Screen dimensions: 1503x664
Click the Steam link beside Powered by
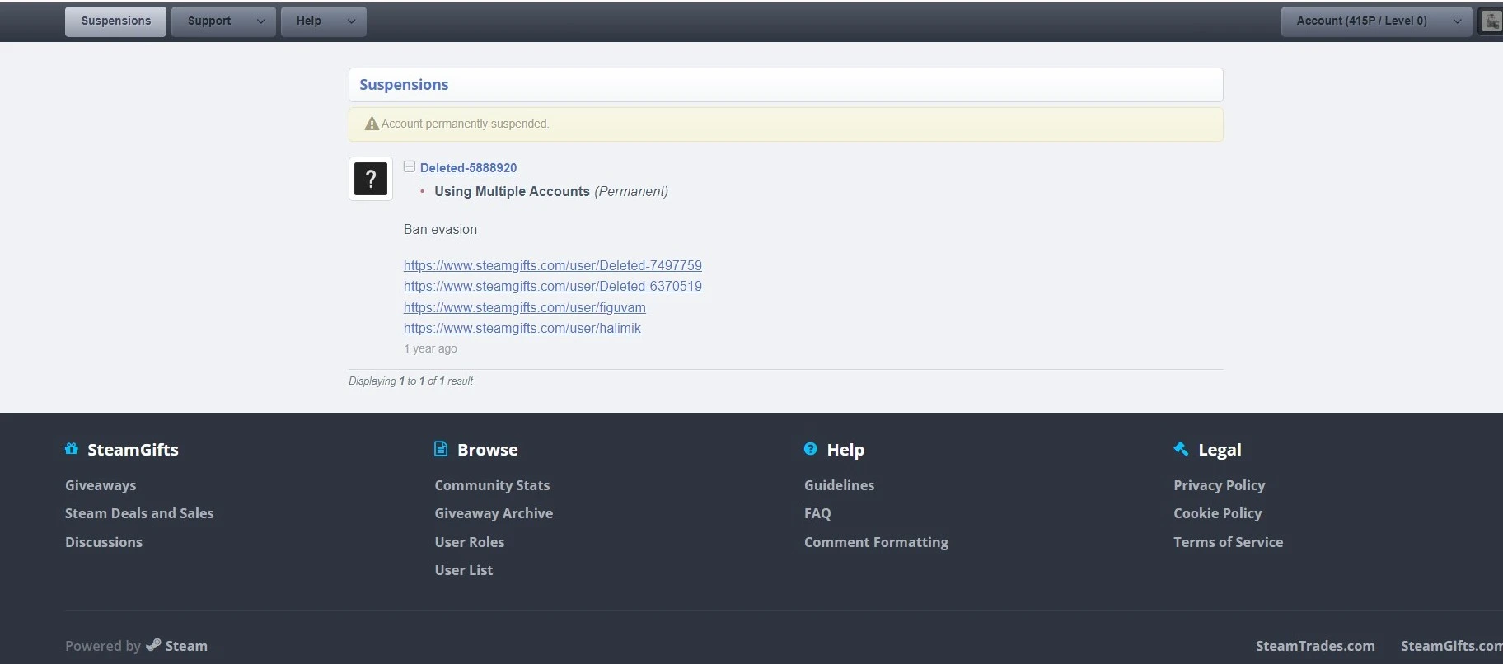(x=186, y=646)
